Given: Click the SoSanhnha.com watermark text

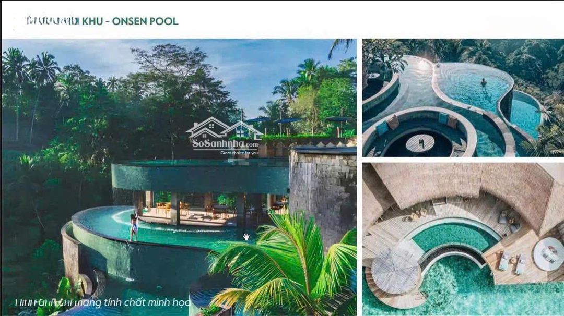Looking at the screenshot, I should 225,144.
